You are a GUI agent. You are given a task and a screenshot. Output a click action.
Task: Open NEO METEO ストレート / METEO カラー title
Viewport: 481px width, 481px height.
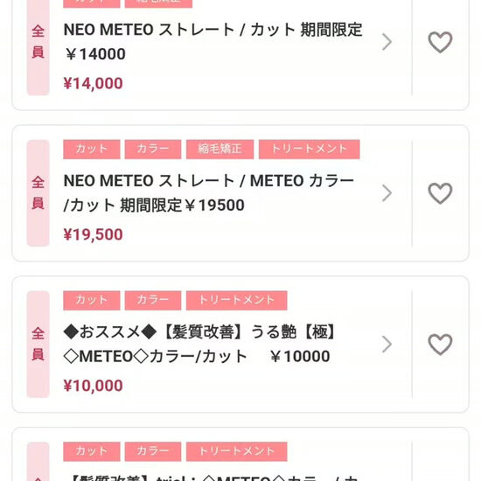[x=209, y=193]
